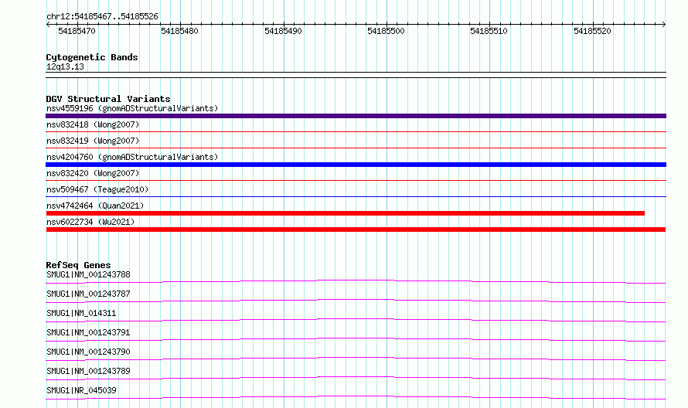Click ruler position label 54185520
Image resolution: width=688 pixels, height=408 pixels.
point(592,31)
